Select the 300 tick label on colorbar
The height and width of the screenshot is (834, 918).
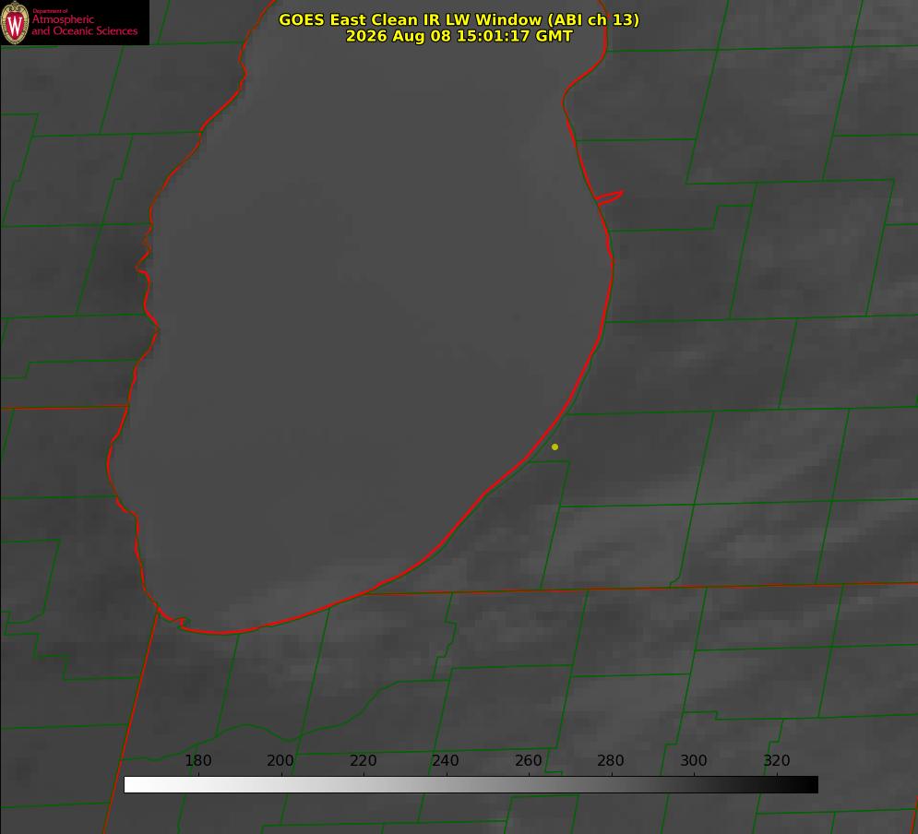[x=694, y=760]
